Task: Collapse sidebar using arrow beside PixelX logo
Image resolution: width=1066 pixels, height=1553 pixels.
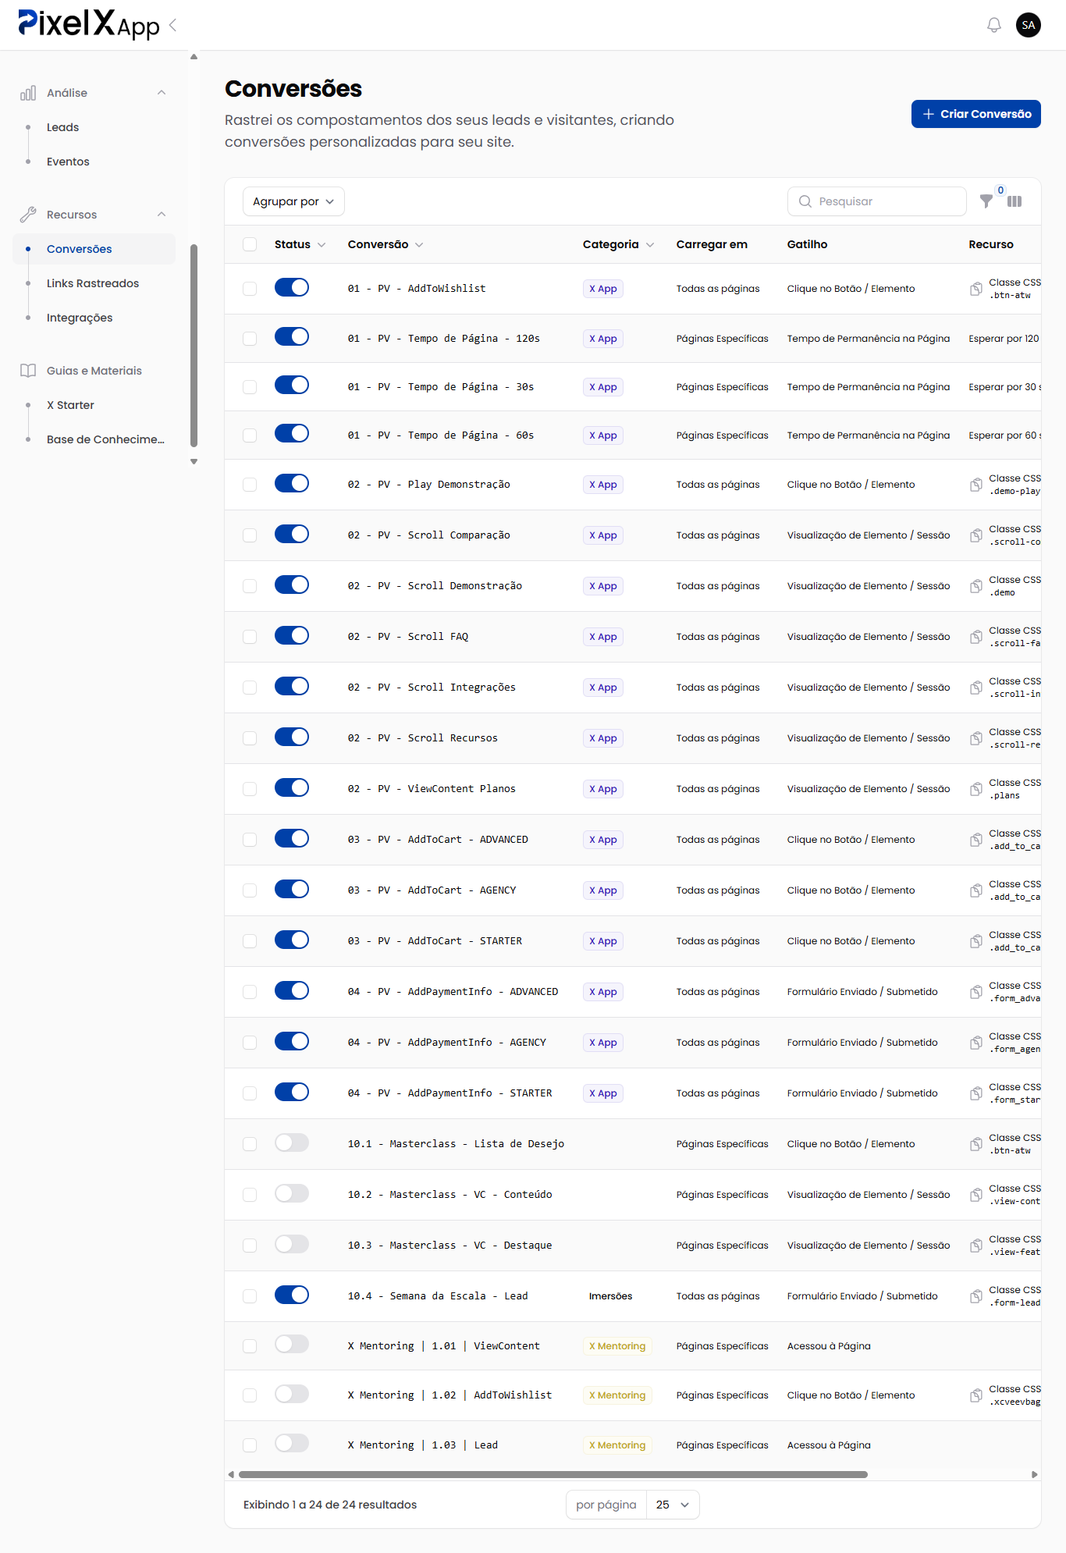Action: [173, 25]
